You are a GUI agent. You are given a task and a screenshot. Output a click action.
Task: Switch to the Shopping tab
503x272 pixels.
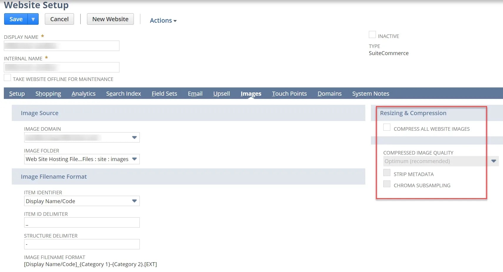tap(48, 94)
